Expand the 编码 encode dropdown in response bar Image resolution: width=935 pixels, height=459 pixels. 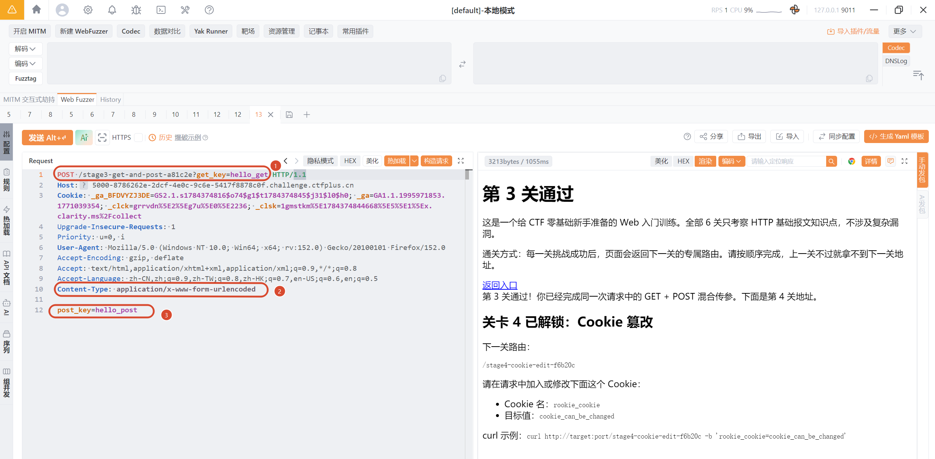click(732, 161)
